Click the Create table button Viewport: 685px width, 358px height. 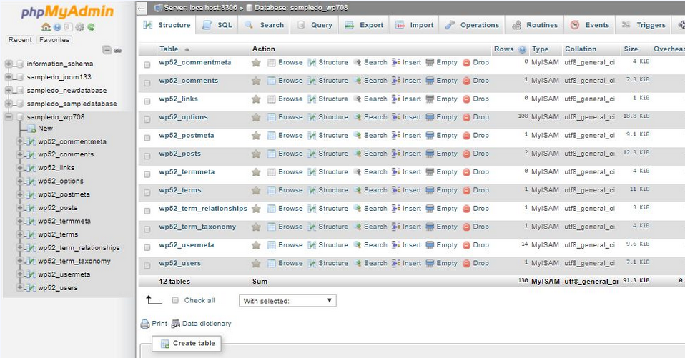pos(187,344)
